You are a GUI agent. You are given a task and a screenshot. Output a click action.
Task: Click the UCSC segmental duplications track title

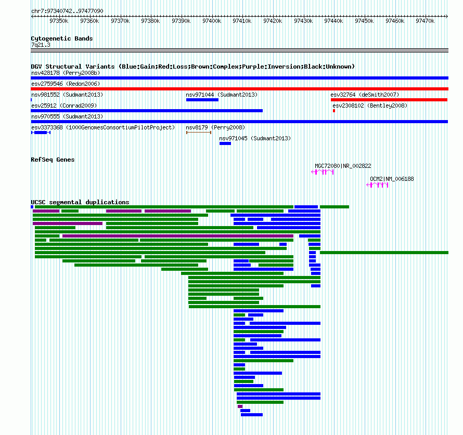point(80,202)
